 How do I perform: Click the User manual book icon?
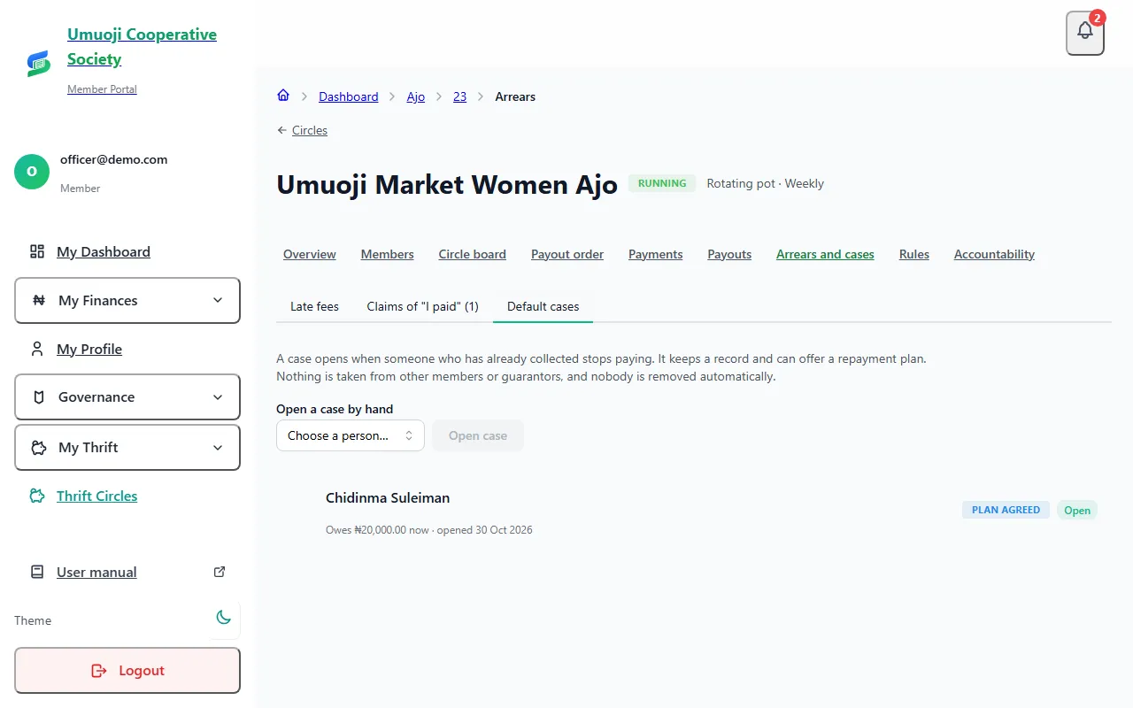click(37, 572)
